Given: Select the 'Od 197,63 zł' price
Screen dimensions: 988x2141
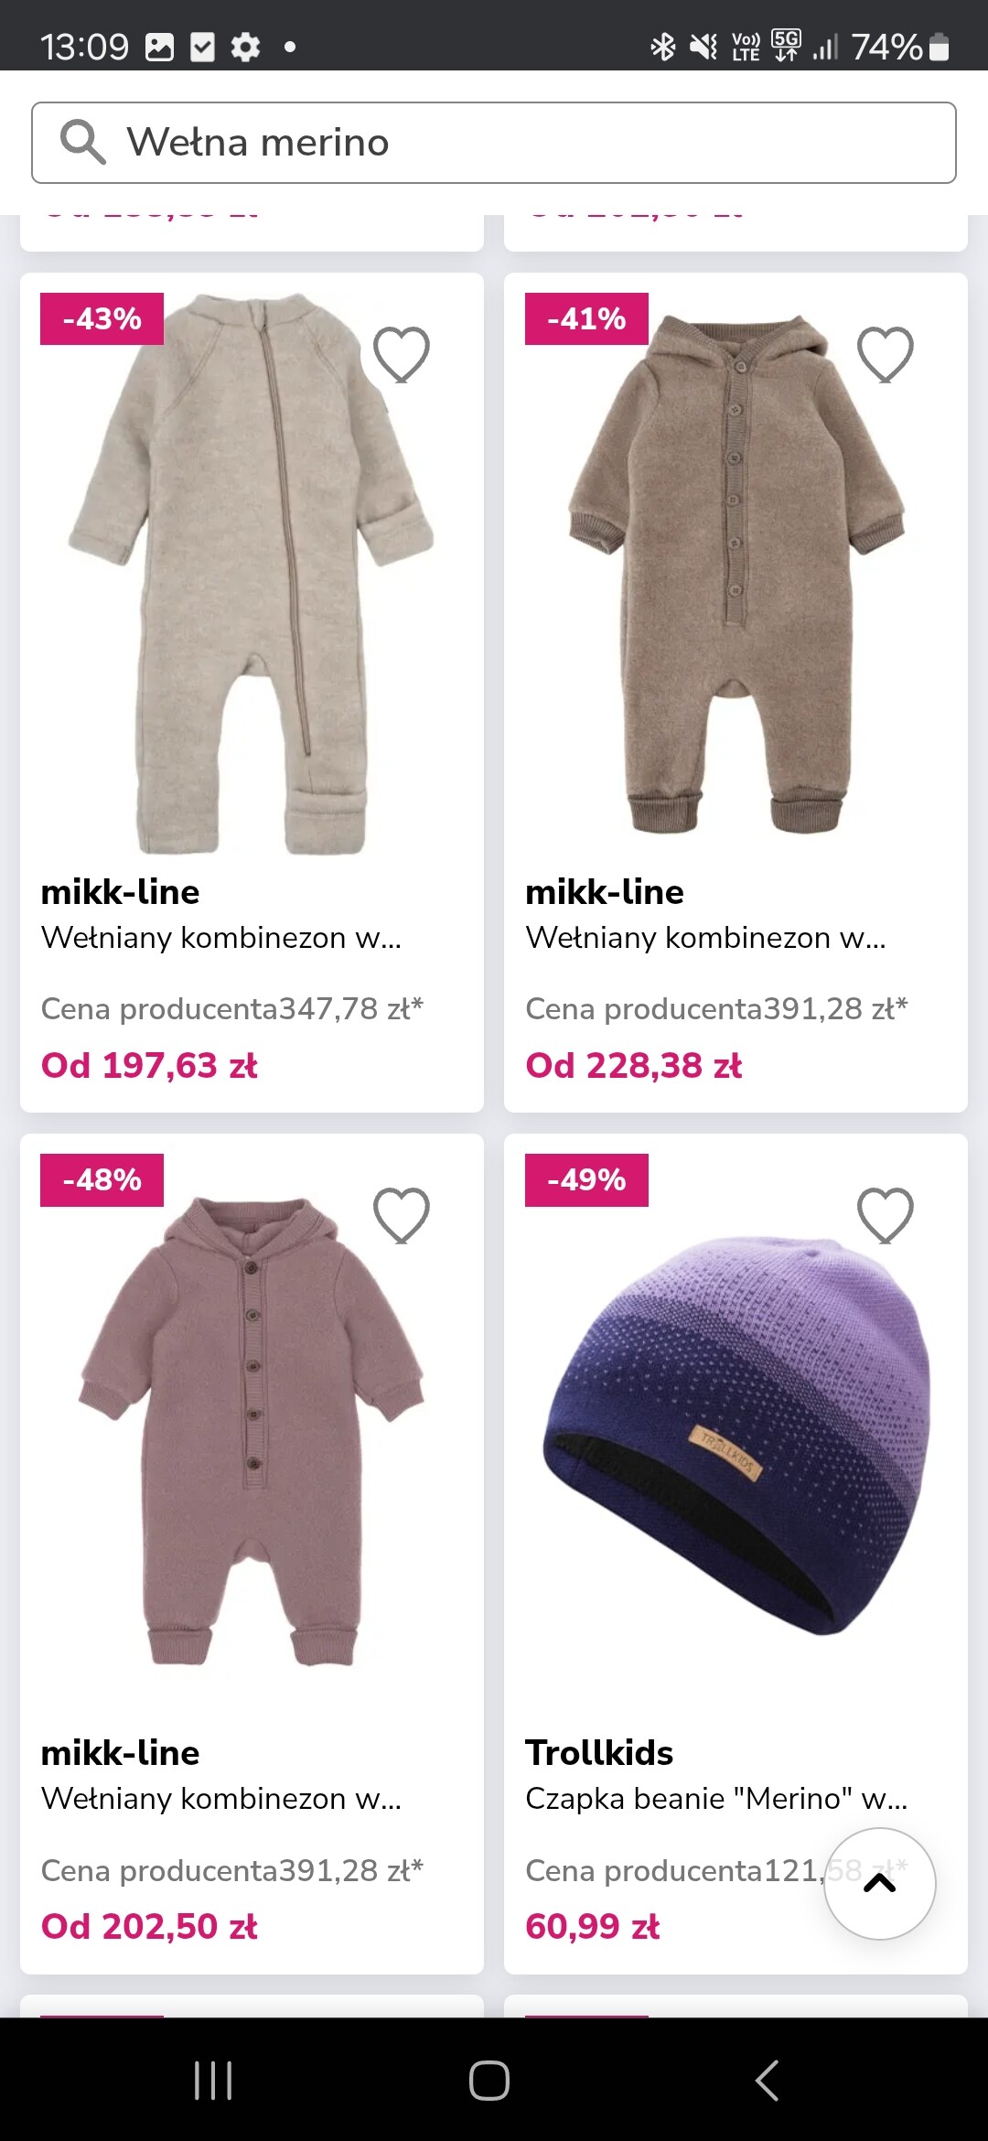Looking at the screenshot, I should pos(149,1065).
